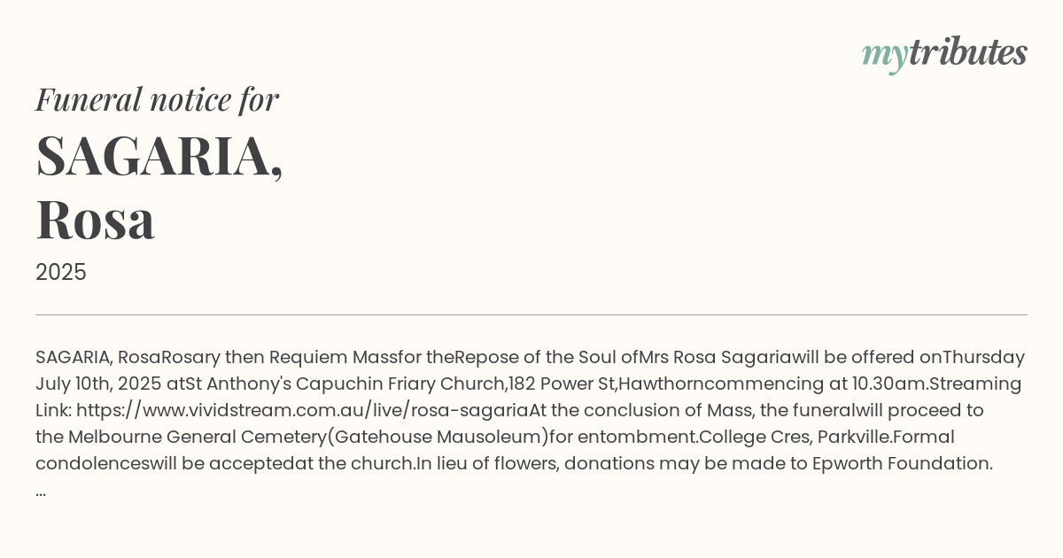Click the mytributes logo

click(x=944, y=53)
